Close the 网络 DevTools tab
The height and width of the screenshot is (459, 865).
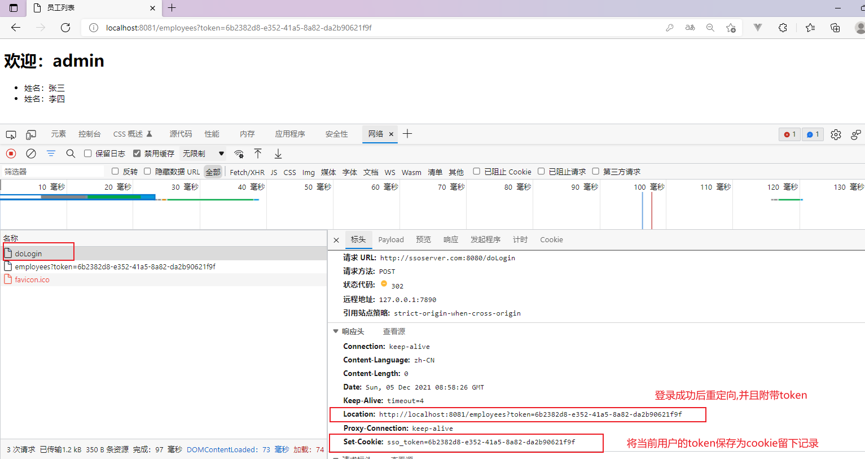(391, 134)
